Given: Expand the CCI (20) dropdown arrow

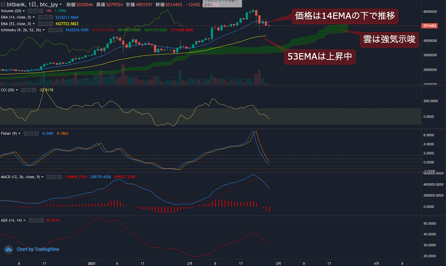Looking at the screenshot, I should pos(17,90).
